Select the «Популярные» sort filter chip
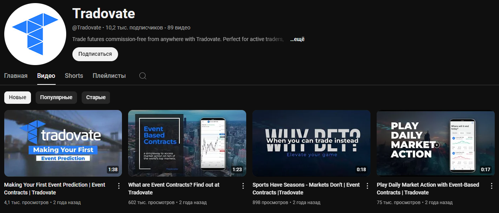 (56, 98)
